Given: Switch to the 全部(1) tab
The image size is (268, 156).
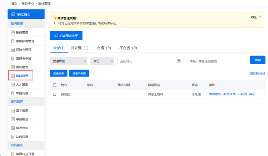Looking at the screenshot, I should click(x=59, y=48).
